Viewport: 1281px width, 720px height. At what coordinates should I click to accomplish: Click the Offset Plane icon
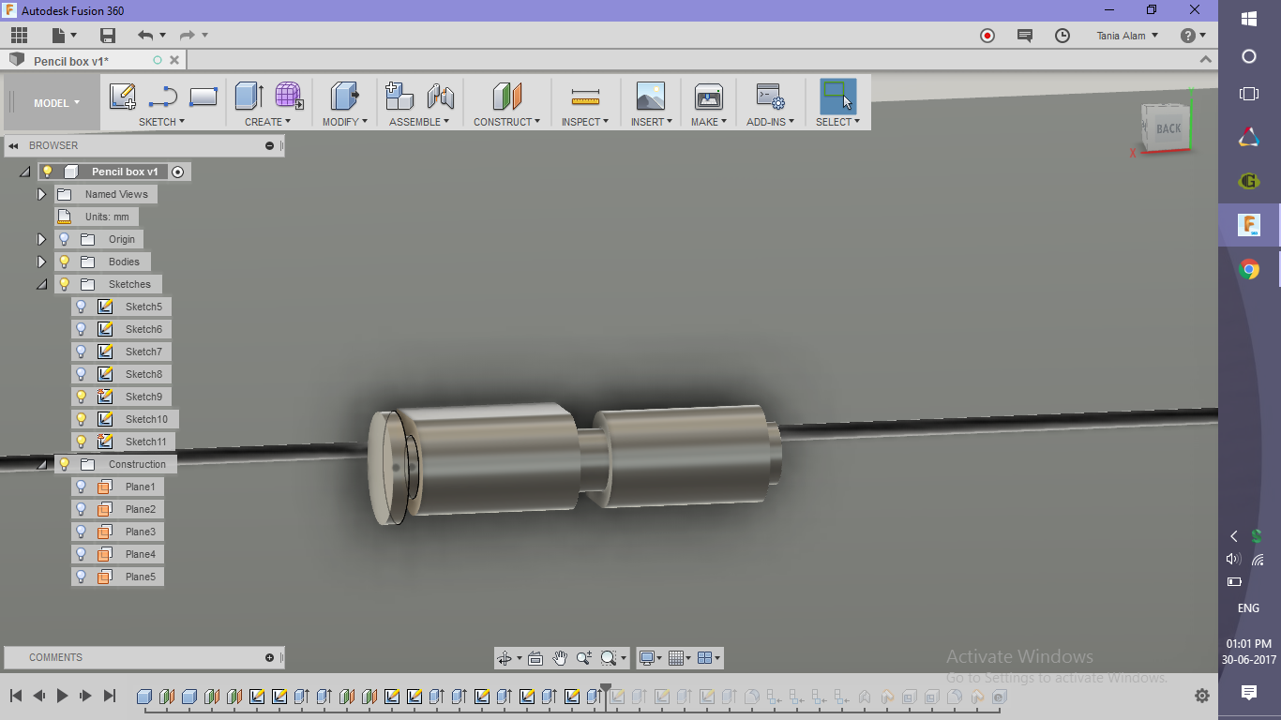[x=507, y=97]
